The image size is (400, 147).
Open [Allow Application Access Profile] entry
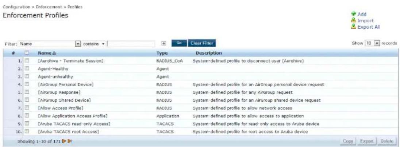coord(73,116)
